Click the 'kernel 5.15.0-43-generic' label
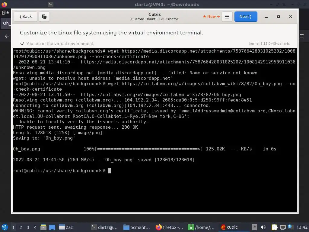 [x=269, y=43]
